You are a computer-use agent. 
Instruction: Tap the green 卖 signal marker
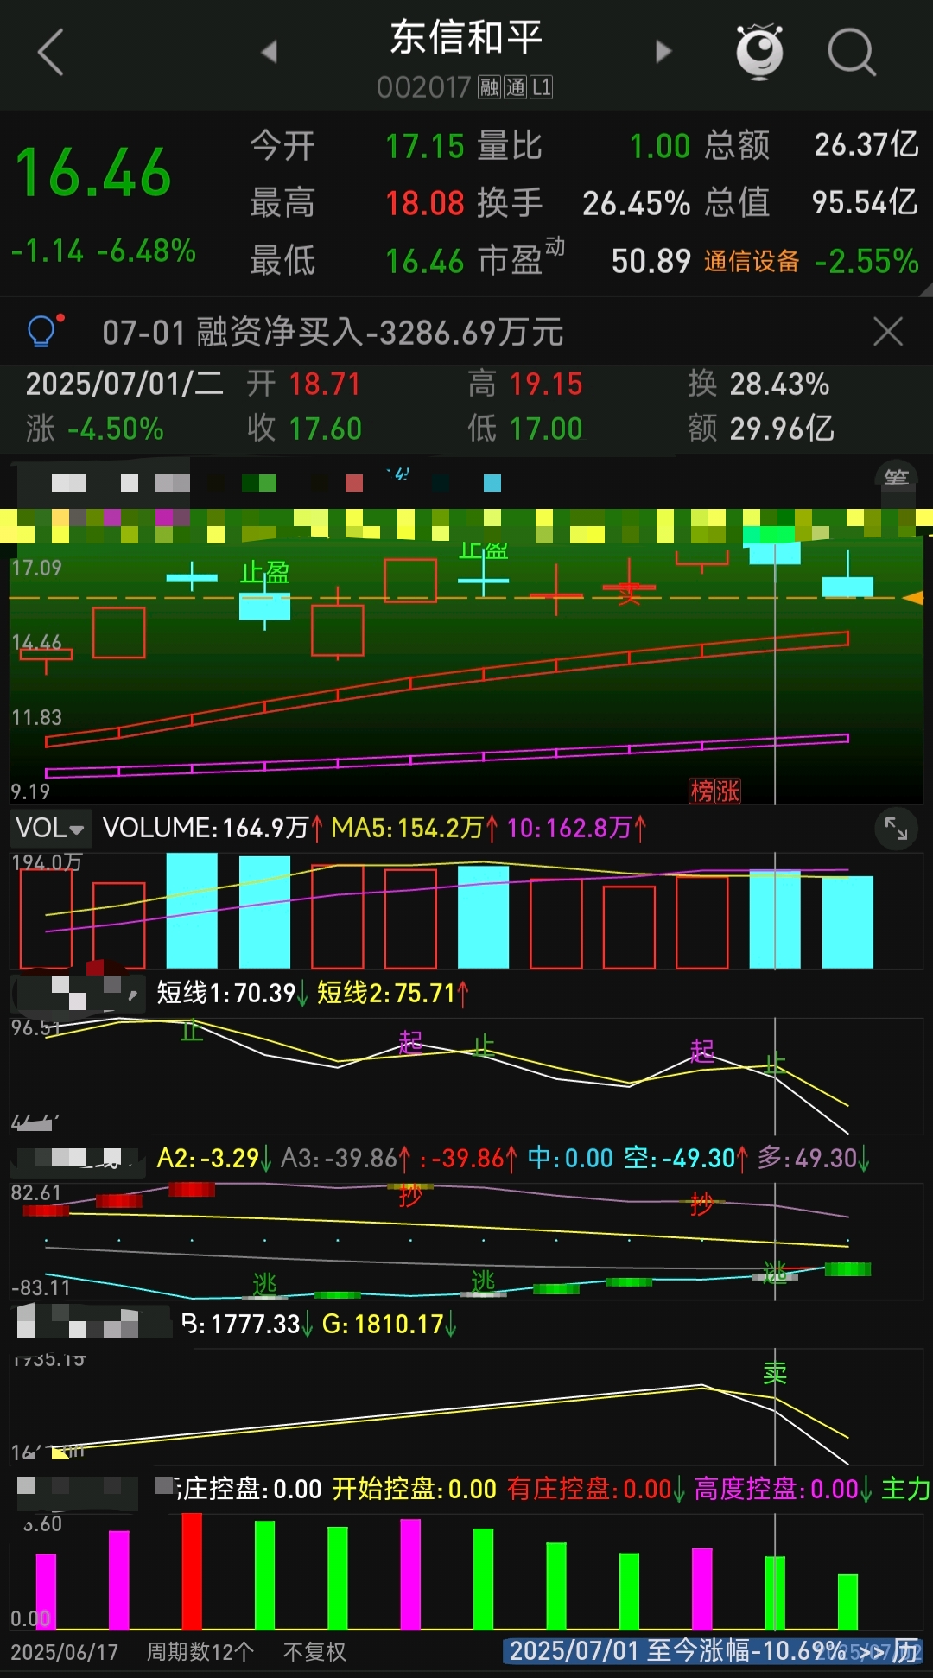tap(775, 1373)
